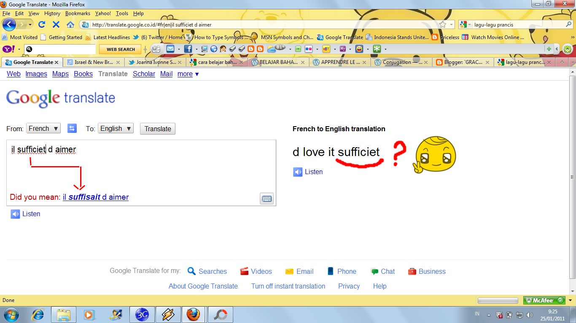Image resolution: width=576 pixels, height=323 pixels.
Task: Open Internet Explorer from the taskbar
Action: [38, 315]
